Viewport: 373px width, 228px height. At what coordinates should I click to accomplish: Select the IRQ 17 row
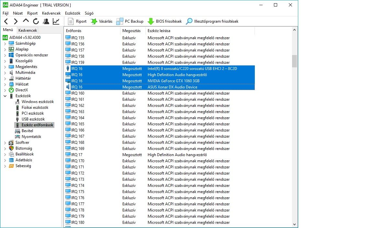click(160, 155)
